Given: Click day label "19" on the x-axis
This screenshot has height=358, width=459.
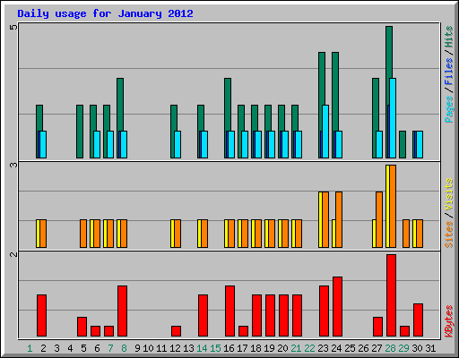Looking at the screenshot, I should [269, 348].
